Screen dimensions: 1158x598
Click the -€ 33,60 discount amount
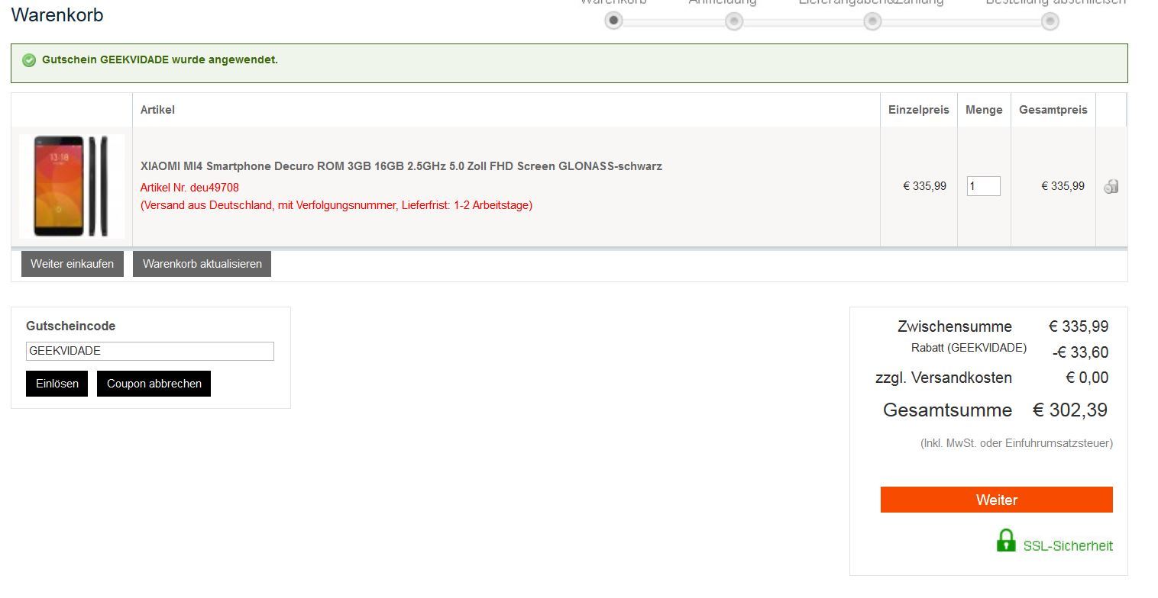coord(1080,352)
